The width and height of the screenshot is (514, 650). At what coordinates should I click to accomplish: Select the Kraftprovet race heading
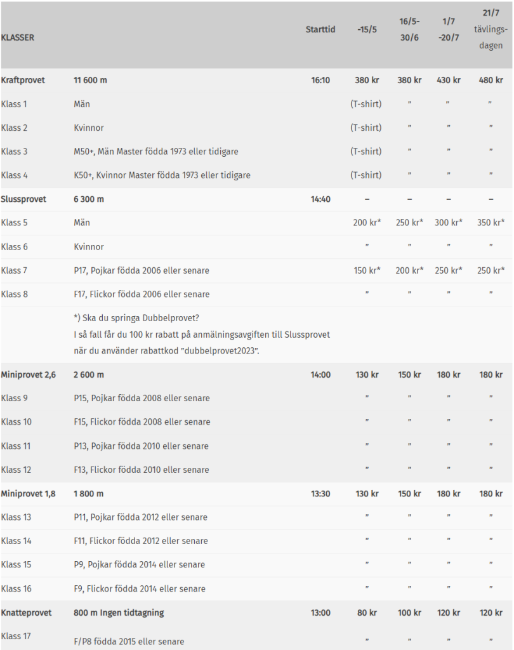coord(23,81)
